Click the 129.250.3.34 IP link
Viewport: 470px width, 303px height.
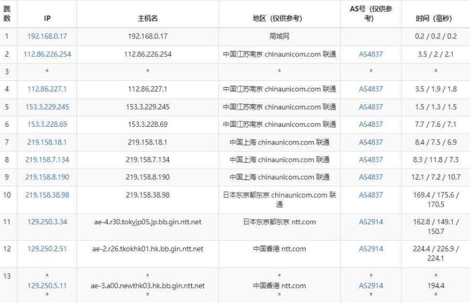[47, 222]
